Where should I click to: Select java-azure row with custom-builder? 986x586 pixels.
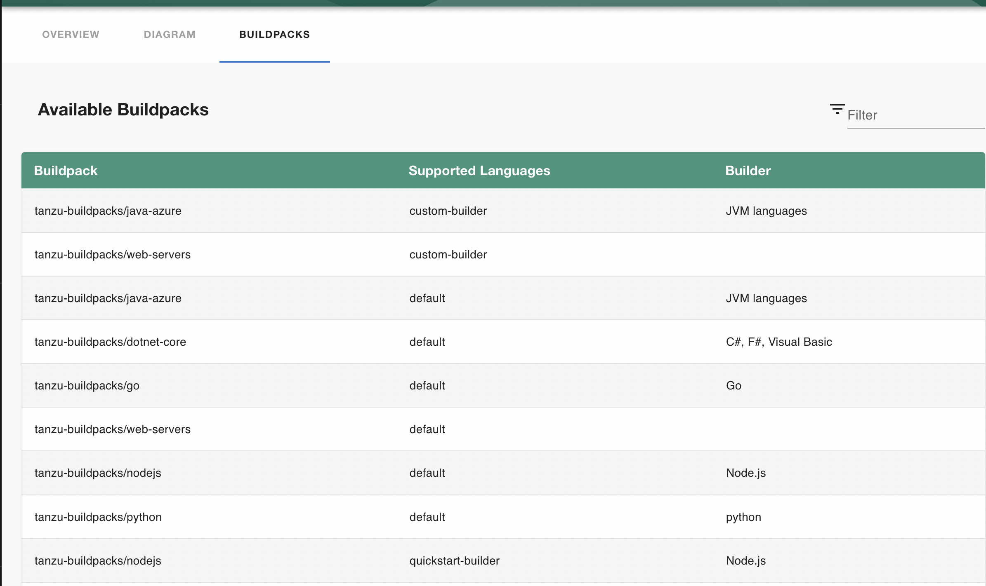pyautogui.click(x=108, y=211)
